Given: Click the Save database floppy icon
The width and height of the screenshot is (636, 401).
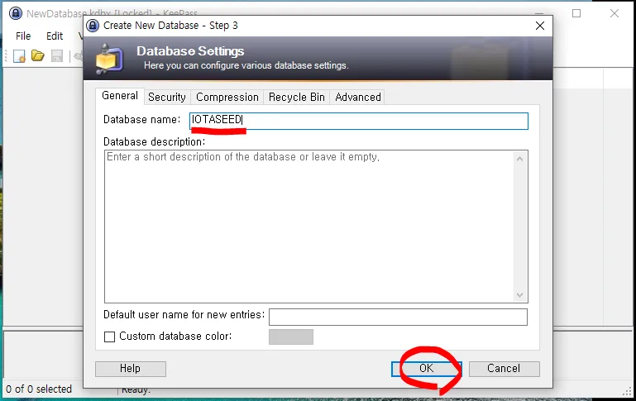Looking at the screenshot, I should 57,56.
